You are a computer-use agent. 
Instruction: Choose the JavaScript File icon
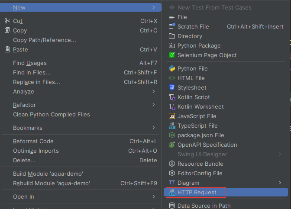click(x=172, y=116)
